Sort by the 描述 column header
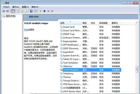Screen dimensions: 140x94 click(x=86, y=23)
